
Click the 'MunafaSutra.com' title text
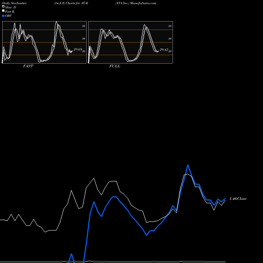143,3
